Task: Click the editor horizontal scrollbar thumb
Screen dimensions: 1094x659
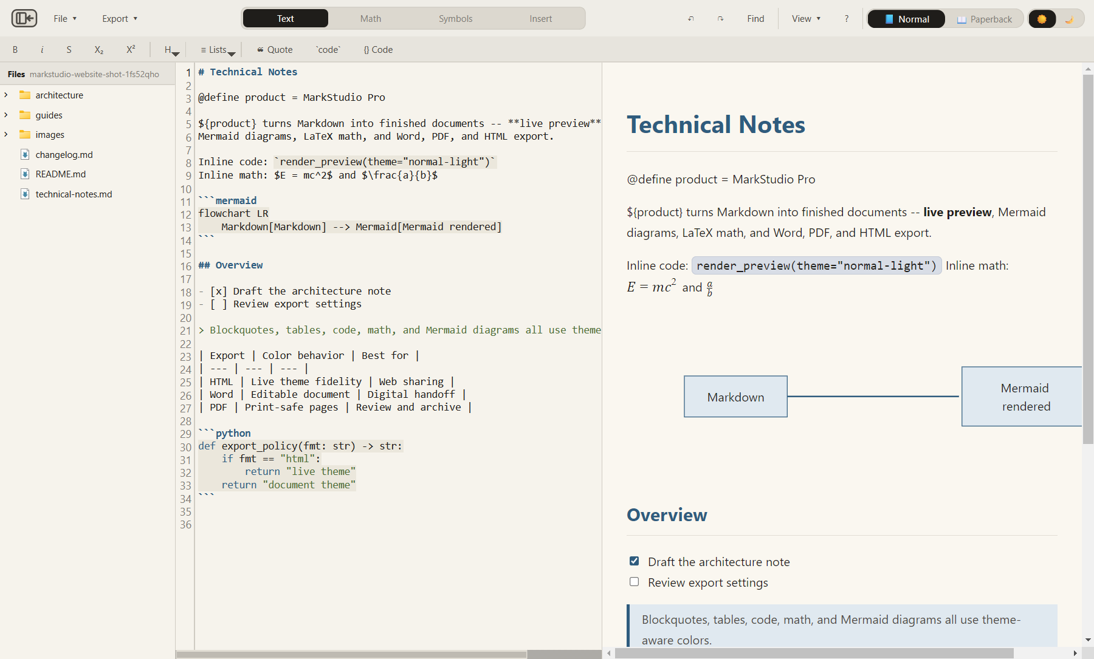Action: tap(351, 654)
